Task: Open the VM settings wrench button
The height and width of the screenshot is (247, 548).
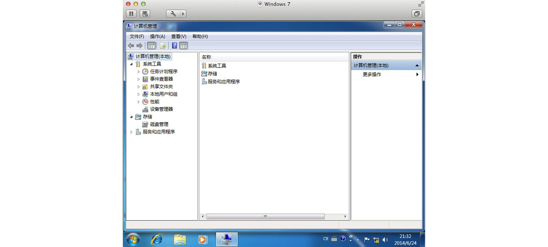Action: coord(173,14)
